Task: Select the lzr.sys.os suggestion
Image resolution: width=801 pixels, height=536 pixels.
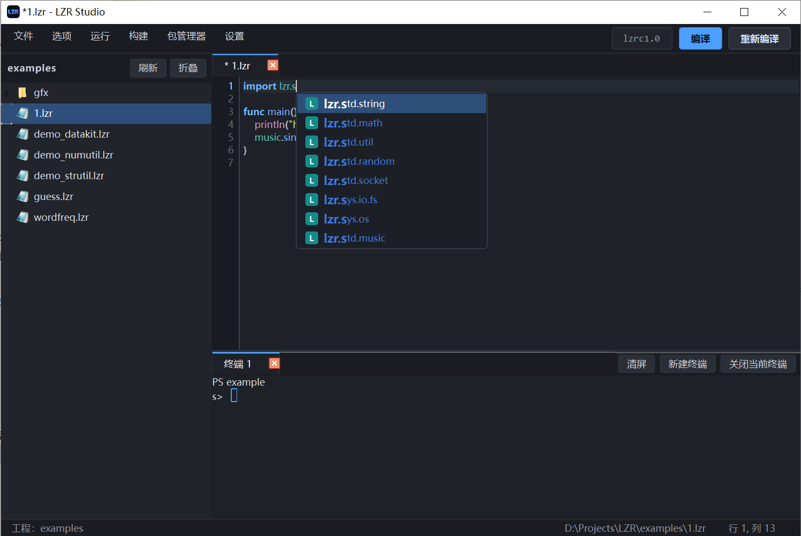Action: tap(392, 219)
